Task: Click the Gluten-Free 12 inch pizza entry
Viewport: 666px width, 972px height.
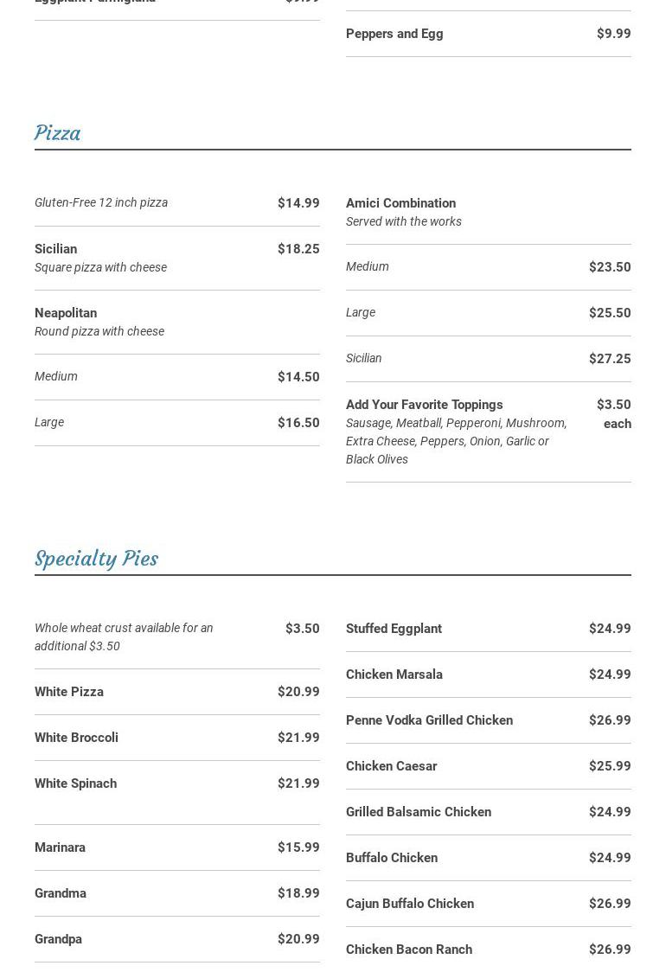Action: 101,202
